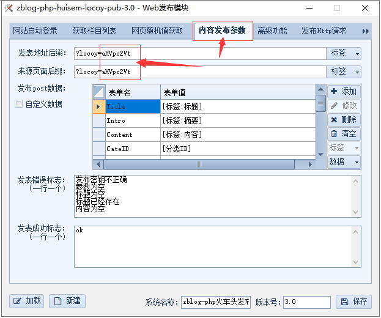Click the [标签:标题] value cell

coord(238,106)
